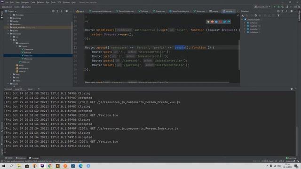Viewport: 301px width, 169px height.
Task: Open Event Log from status bar
Action: [x=291, y=158]
